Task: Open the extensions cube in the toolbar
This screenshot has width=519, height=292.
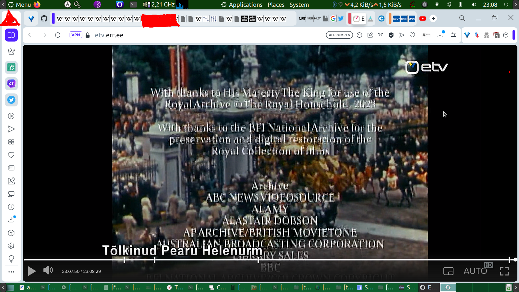Action: tap(506, 35)
